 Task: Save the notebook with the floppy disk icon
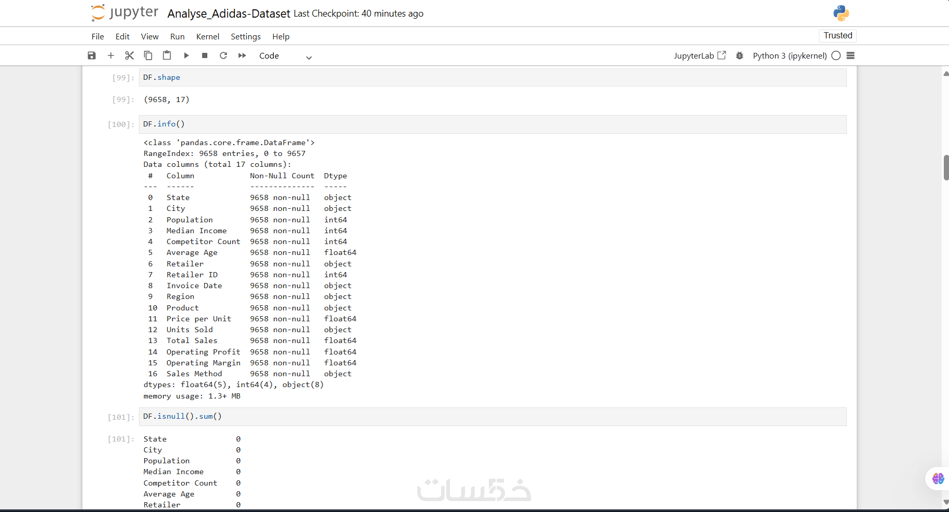point(92,55)
